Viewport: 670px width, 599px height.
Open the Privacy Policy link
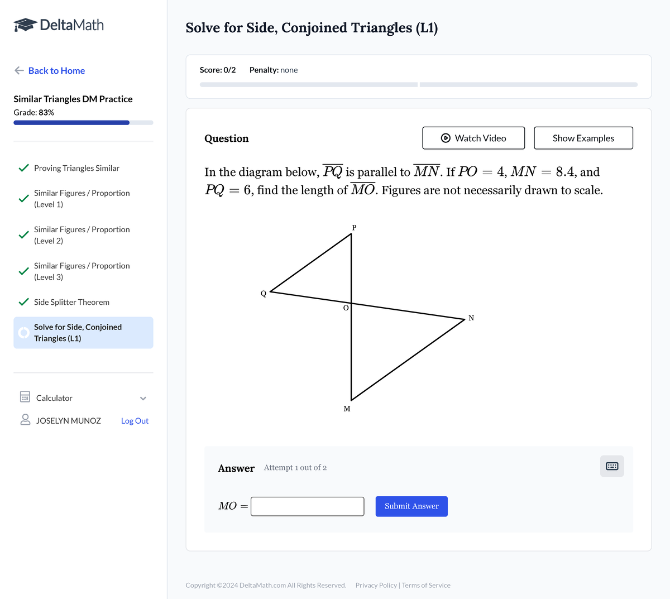click(376, 585)
